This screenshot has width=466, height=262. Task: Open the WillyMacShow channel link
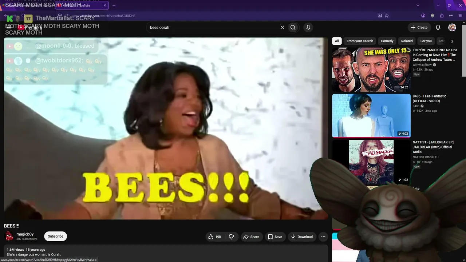point(422,65)
